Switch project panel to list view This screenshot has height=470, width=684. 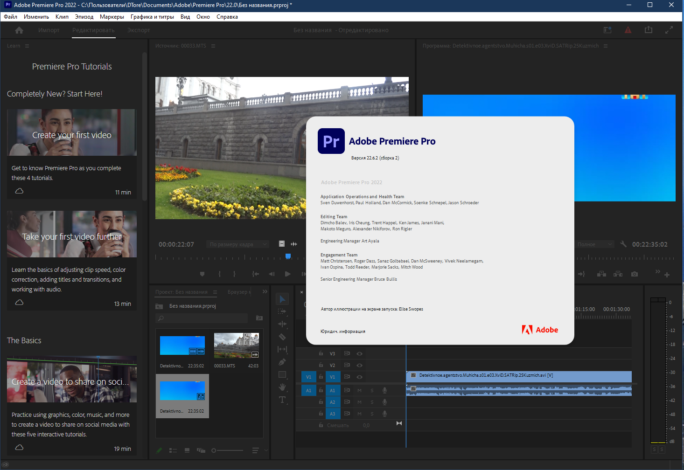click(173, 450)
